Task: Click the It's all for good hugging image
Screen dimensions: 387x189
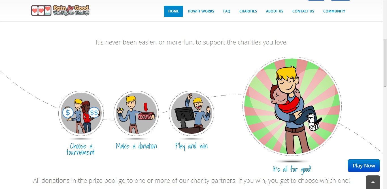Action: click(x=292, y=106)
